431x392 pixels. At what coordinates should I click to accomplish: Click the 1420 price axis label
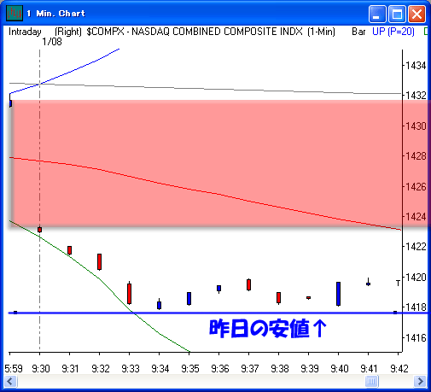click(x=416, y=277)
